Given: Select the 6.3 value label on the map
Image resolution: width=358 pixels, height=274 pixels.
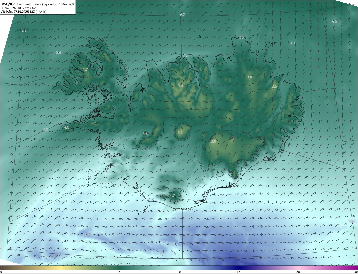Looking at the screenshot, I should pos(293,44).
